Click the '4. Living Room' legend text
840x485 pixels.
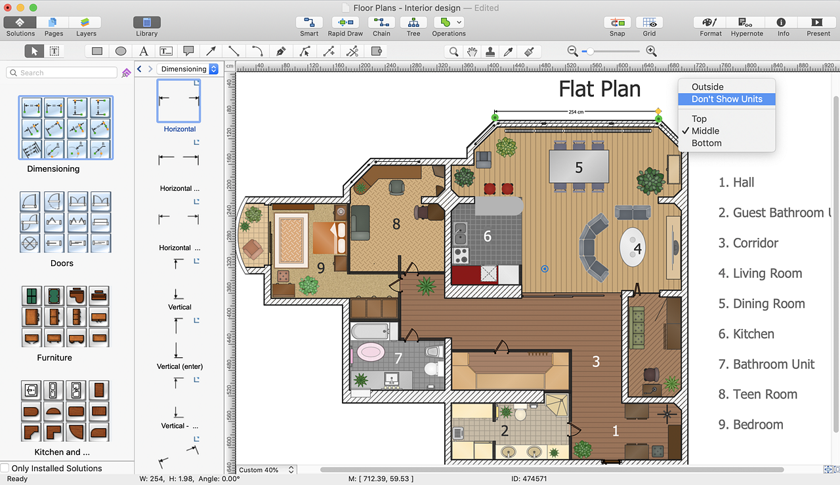pyautogui.click(x=760, y=273)
